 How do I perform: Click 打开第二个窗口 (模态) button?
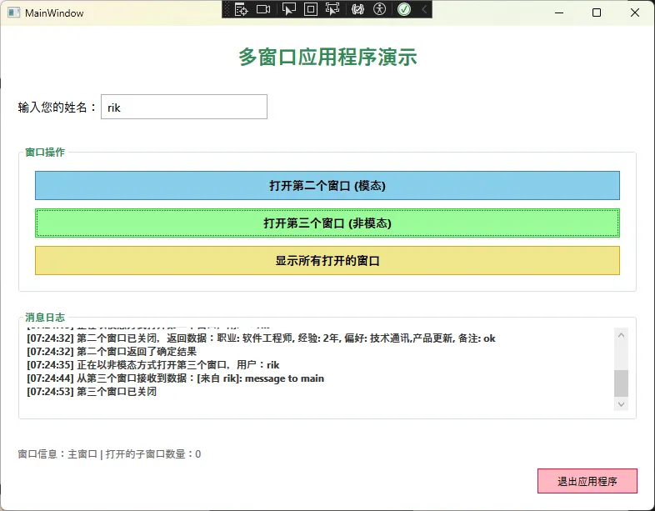(327, 186)
